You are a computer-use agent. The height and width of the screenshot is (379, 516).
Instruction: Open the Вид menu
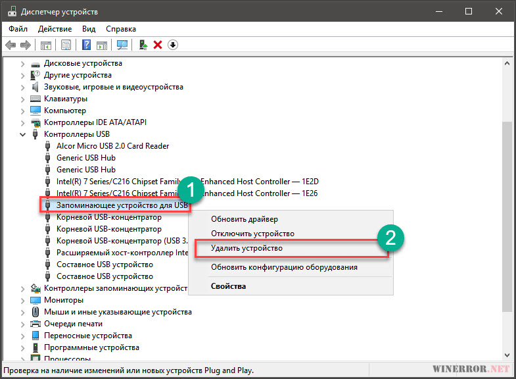(89, 29)
